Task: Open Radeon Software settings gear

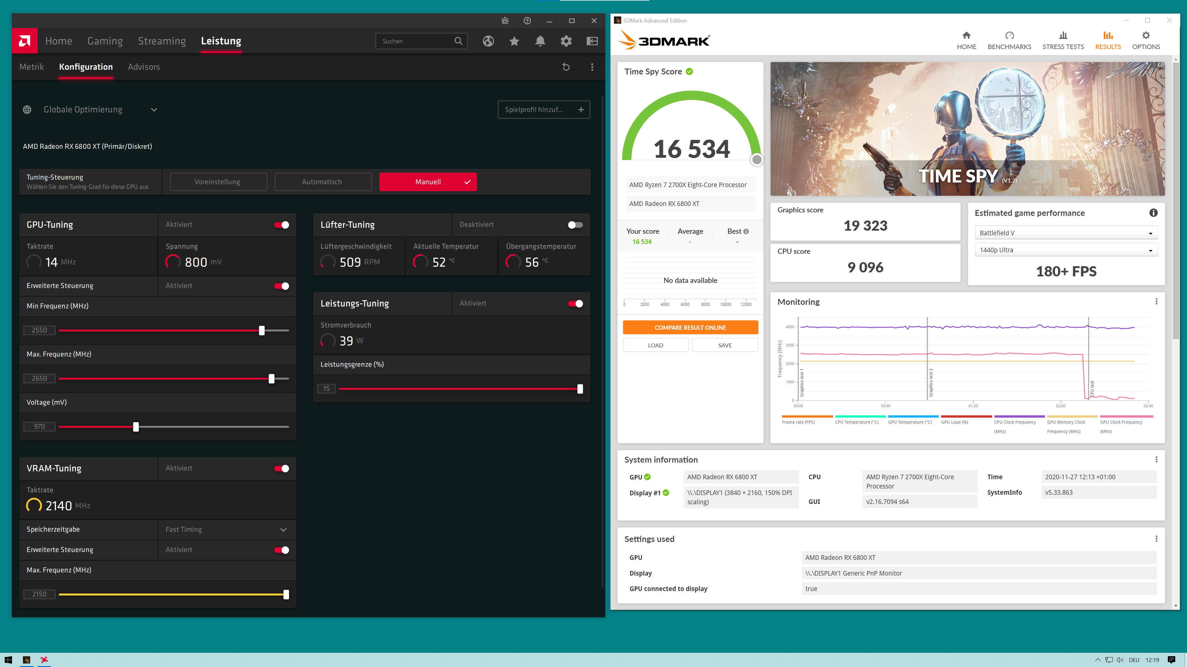Action: tap(566, 41)
